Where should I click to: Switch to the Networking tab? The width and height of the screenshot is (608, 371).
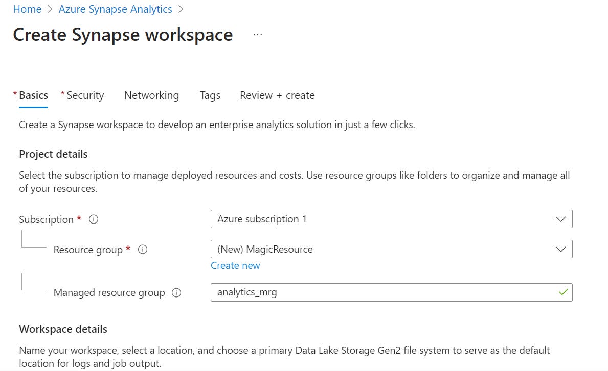(151, 95)
